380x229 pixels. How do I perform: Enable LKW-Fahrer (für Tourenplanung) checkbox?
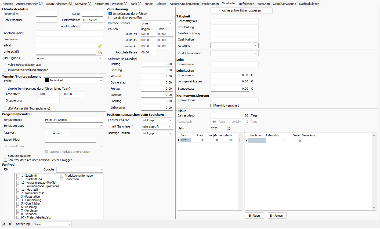pyautogui.click(x=5, y=108)
